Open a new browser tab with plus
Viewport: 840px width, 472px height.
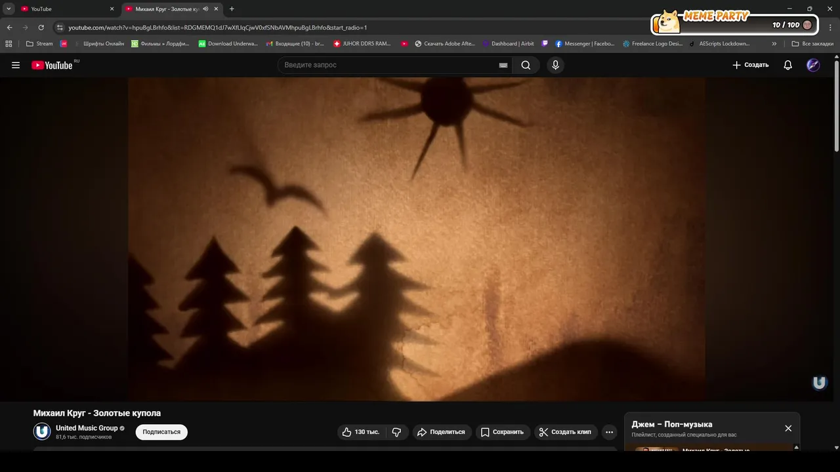[232, 9]
